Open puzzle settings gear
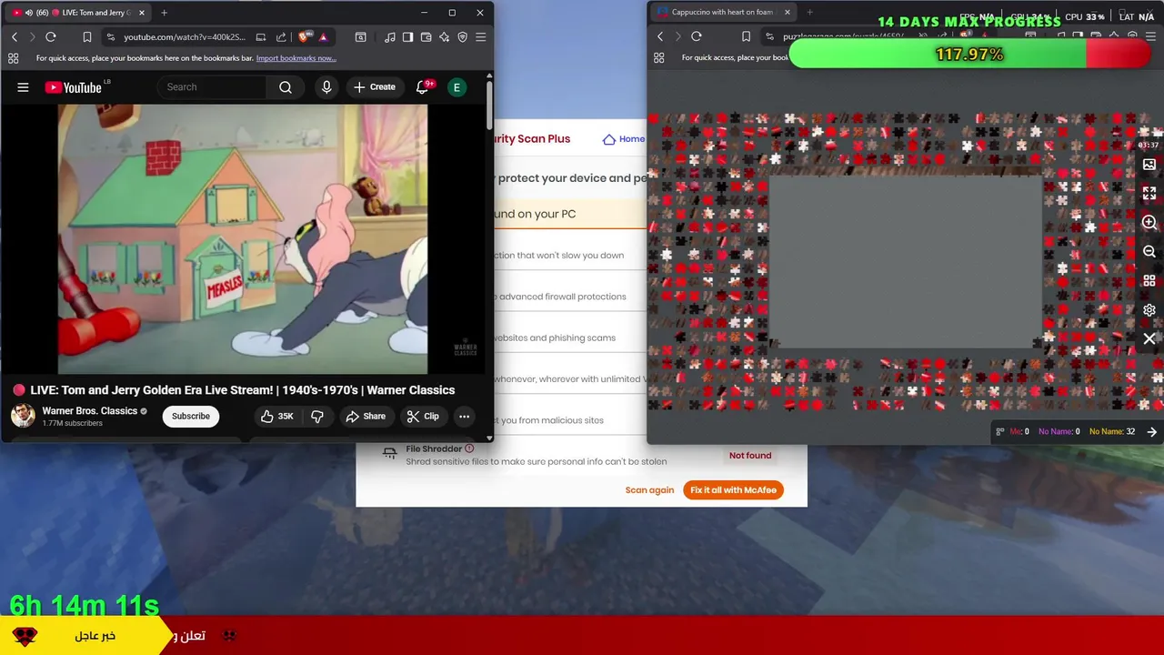The width and height of the screenshot is (1164, 655). [x=1149, y=310]
